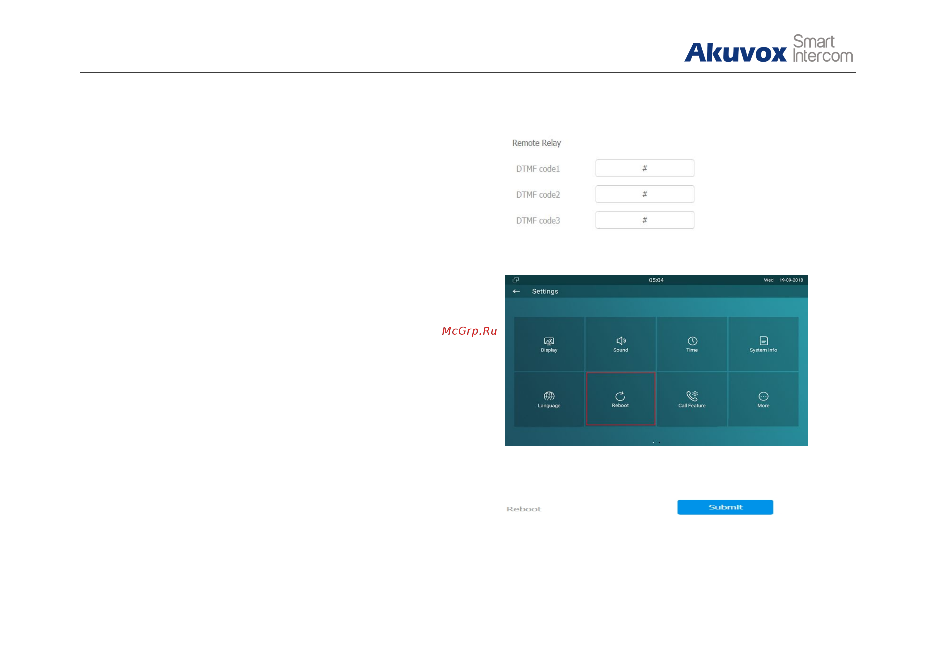
Task: Click the DTMF code3 label
Action: [538, 220]
